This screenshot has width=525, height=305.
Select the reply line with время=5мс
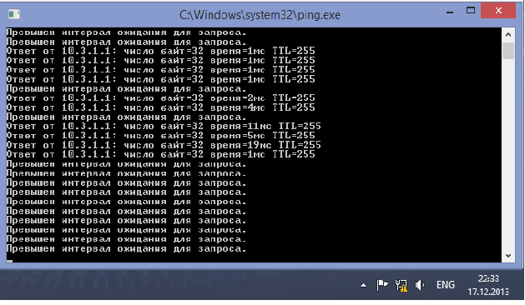[161, 136]
